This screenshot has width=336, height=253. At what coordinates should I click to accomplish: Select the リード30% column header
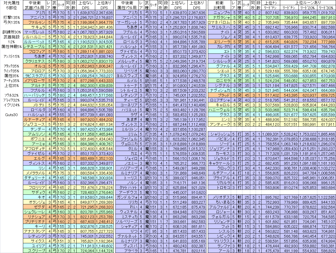[327, 8]
